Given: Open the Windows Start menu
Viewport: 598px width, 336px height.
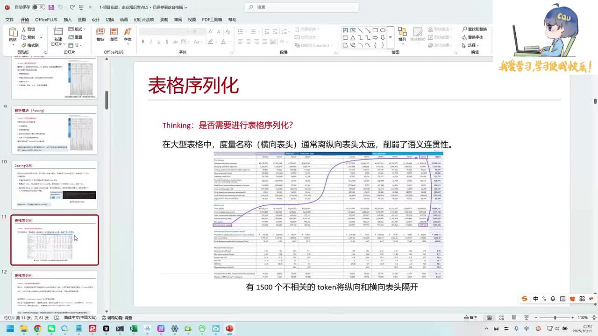Looking at the screenshot, I should [10, 329].
